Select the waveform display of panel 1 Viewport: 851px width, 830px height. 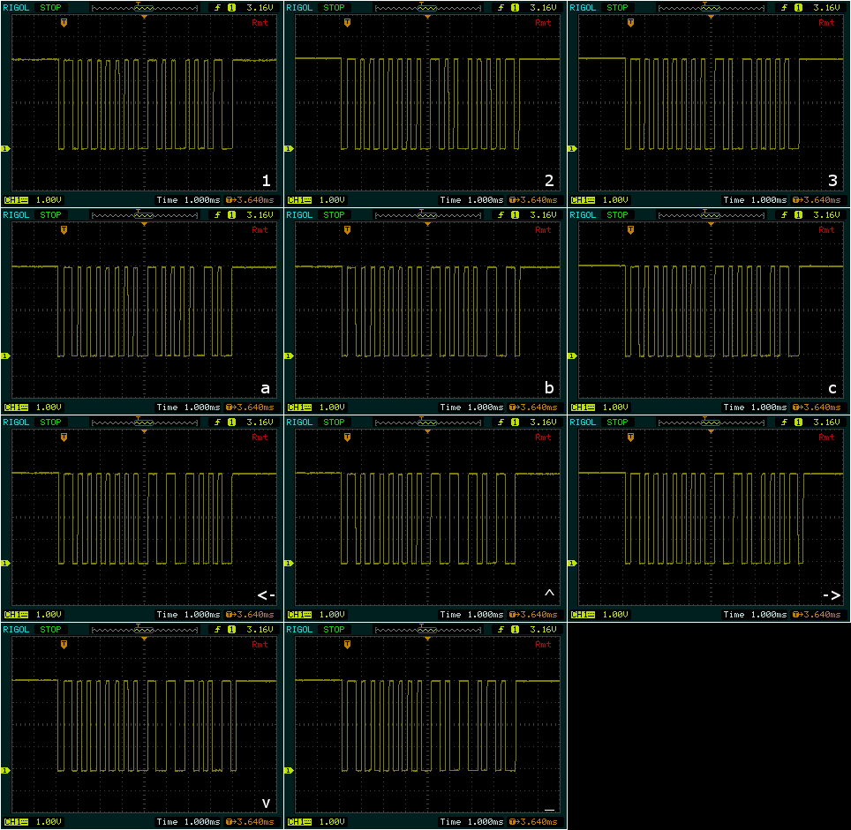[x=145, y=102]
